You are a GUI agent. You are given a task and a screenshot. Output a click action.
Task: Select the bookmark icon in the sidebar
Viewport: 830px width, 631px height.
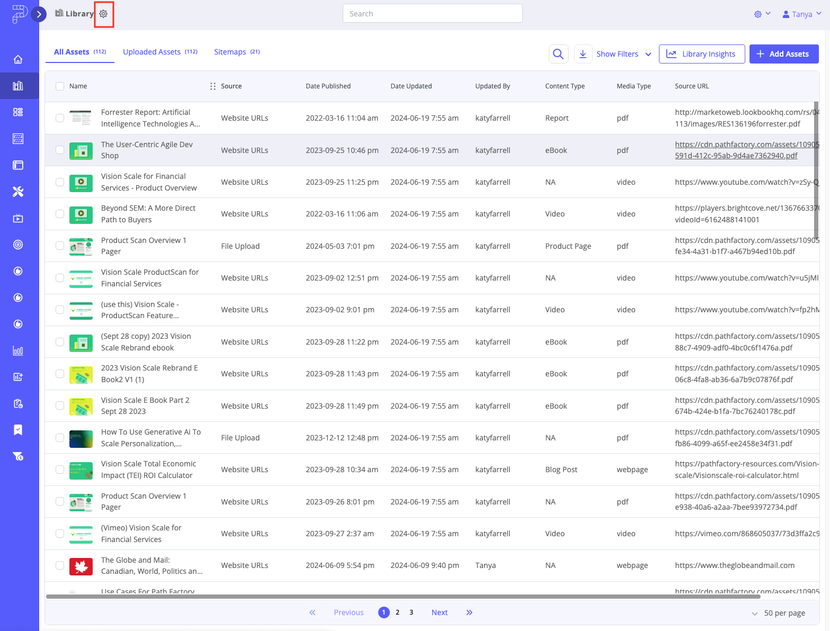[18, 429]
